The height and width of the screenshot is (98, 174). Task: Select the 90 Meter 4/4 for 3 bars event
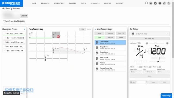(x=14, y=34)
